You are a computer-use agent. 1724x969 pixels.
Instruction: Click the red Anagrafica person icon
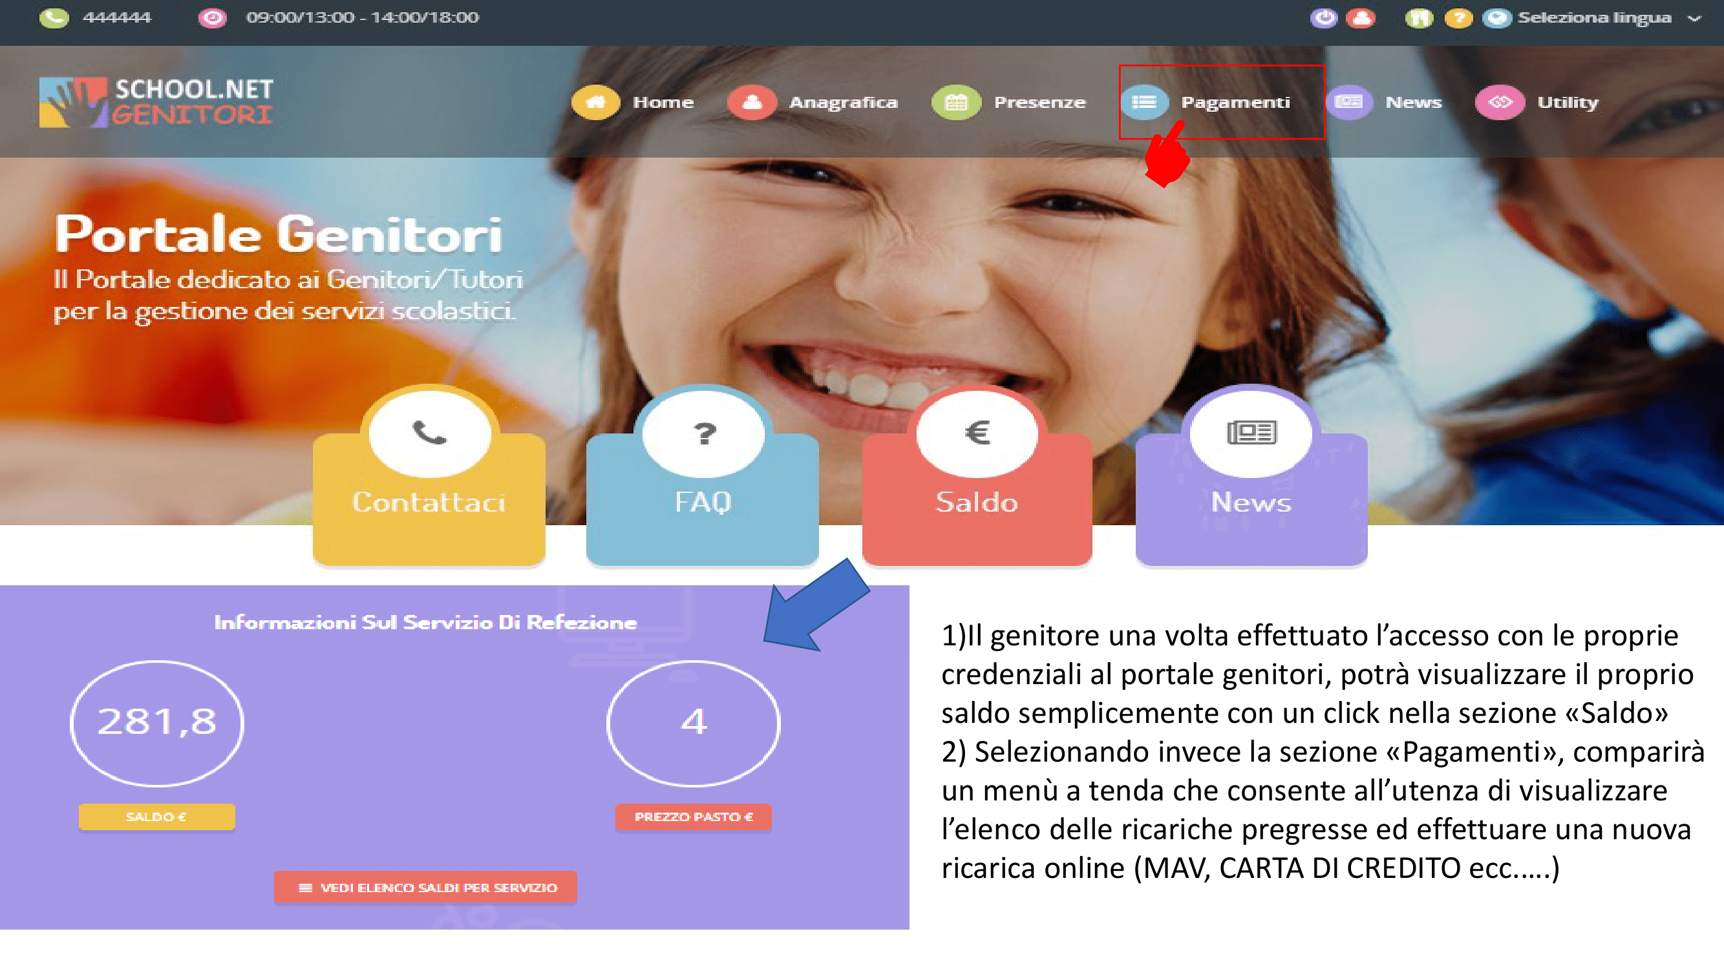(752, 102)
